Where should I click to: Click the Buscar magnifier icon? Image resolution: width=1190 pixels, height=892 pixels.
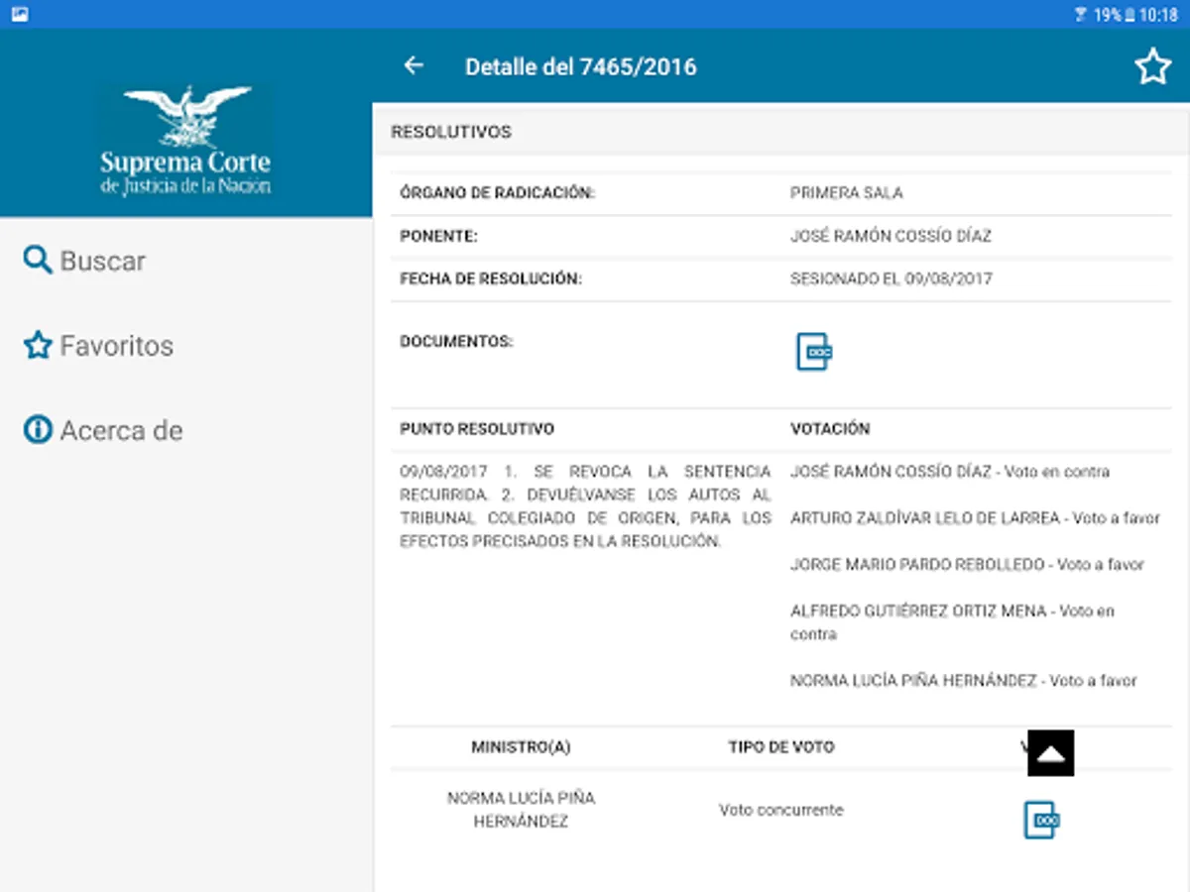[x=38, y=261]
